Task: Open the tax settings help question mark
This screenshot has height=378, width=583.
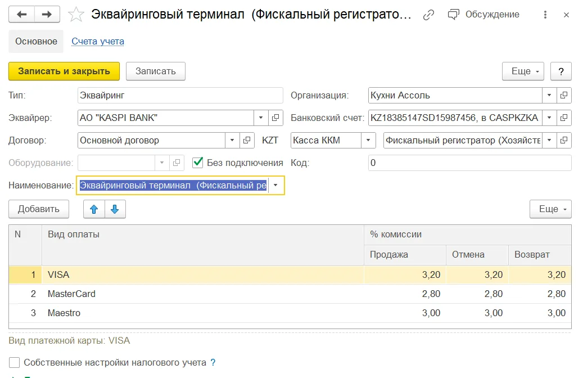Action: [x=213, y=362]
